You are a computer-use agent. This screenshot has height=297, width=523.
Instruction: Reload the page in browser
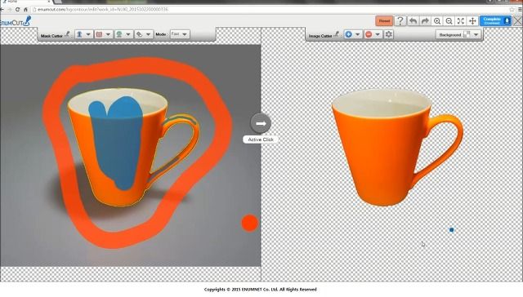[17, 9]
